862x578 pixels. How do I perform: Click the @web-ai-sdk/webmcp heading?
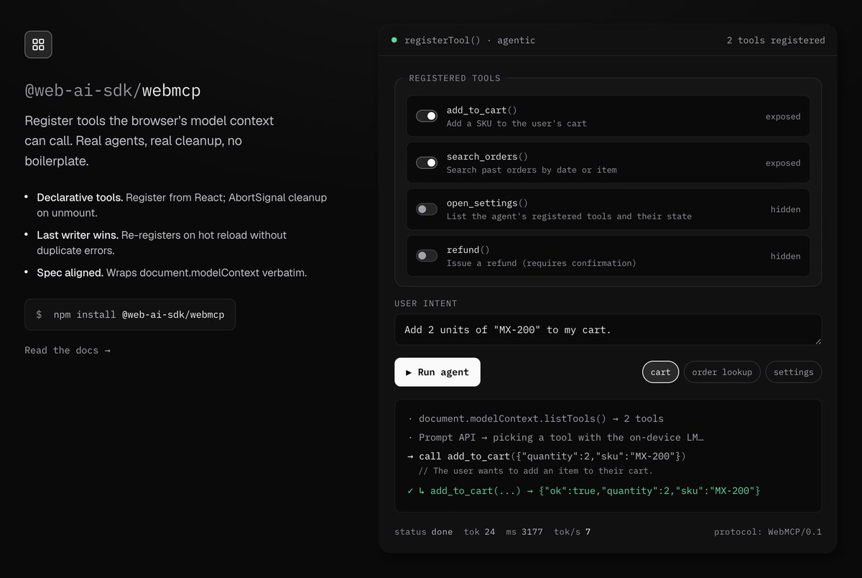tap(113, 91)
